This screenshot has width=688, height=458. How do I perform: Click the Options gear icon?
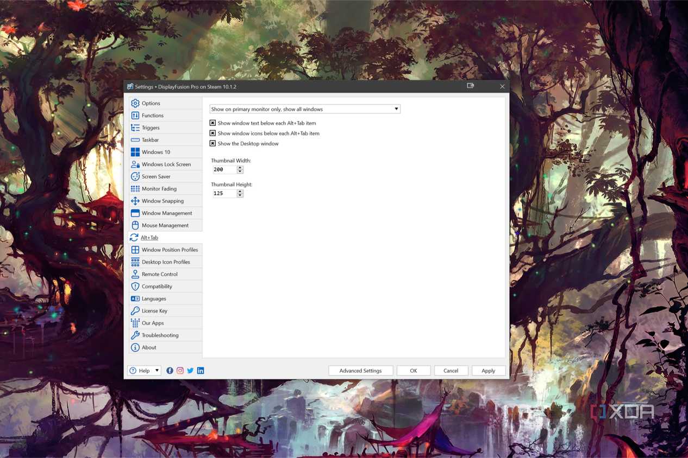coord(135,103)
